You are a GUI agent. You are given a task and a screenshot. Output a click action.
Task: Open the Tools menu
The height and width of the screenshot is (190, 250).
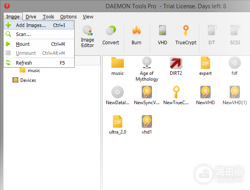[48, 16]
